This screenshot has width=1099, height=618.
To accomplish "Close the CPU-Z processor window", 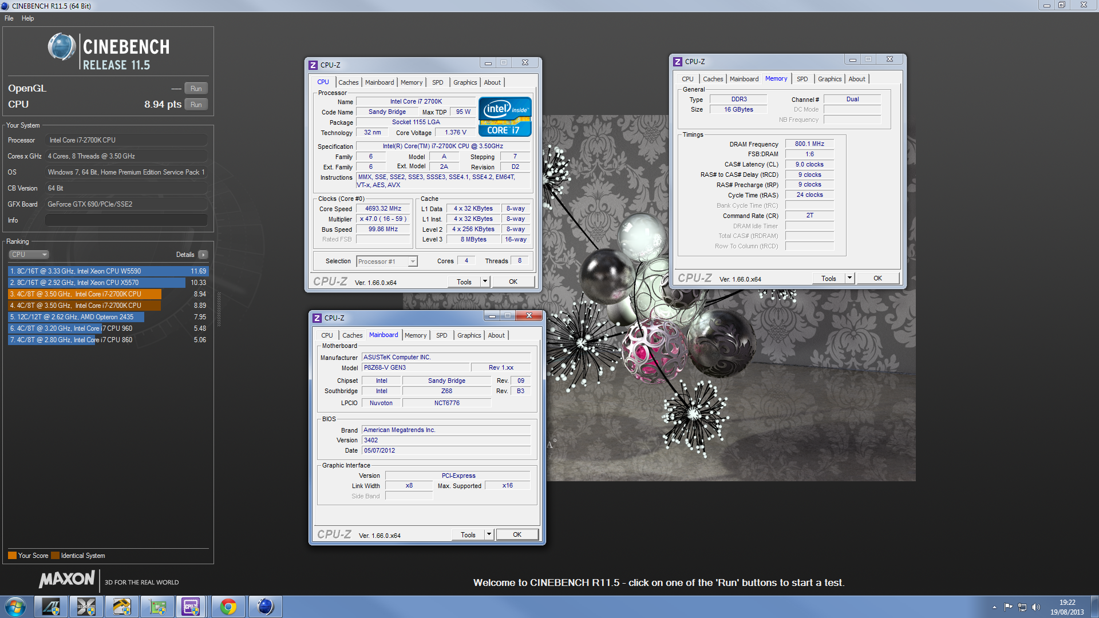I will 525,63.
